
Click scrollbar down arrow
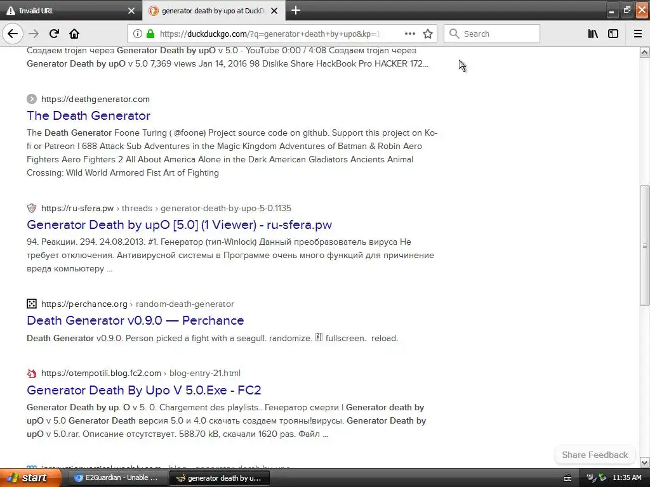644,462
